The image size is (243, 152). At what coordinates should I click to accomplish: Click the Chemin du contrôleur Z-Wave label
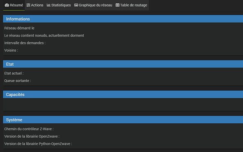coord(29,129)
